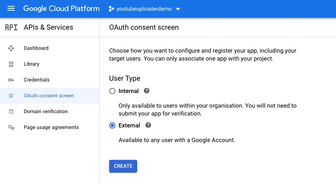Screen dimensions: 336x184
Task: Click the Page usage agreements icon
Action: pyautogui.click(x=11, y=127)
